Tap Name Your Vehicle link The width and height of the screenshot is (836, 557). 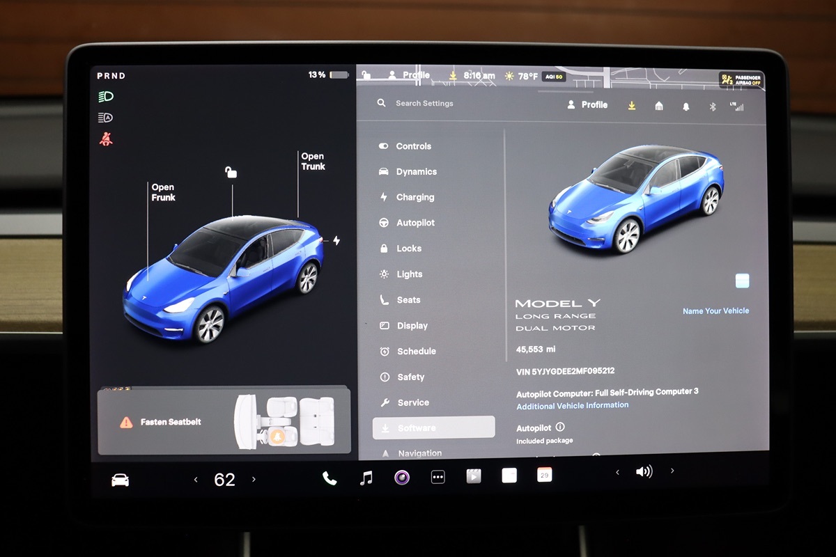(x=715, y=311)
